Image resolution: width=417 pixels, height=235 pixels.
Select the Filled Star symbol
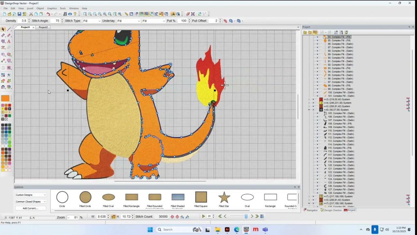224,199
